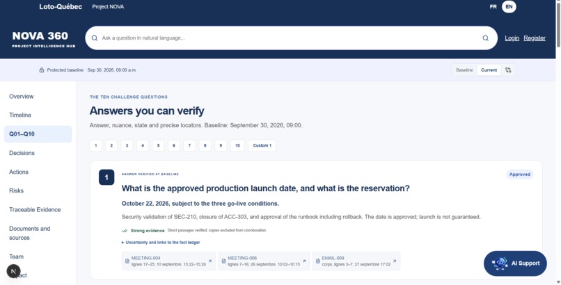Open the MEETING-006 external link arrow

(304, 261)
